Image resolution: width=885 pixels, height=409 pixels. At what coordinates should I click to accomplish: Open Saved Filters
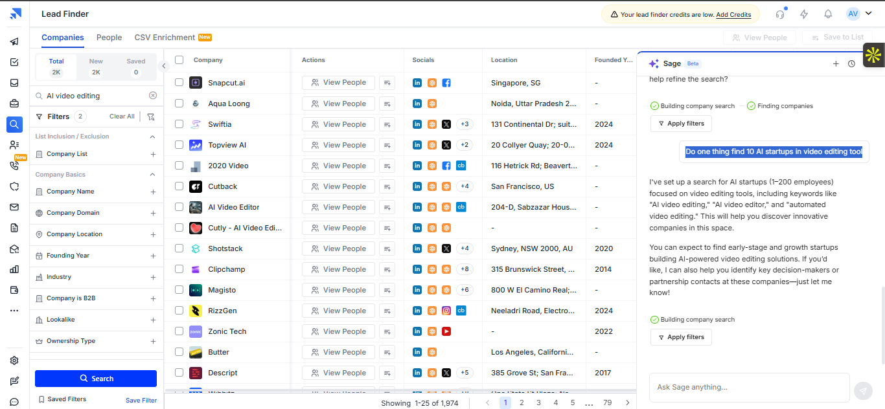point(62,399)
